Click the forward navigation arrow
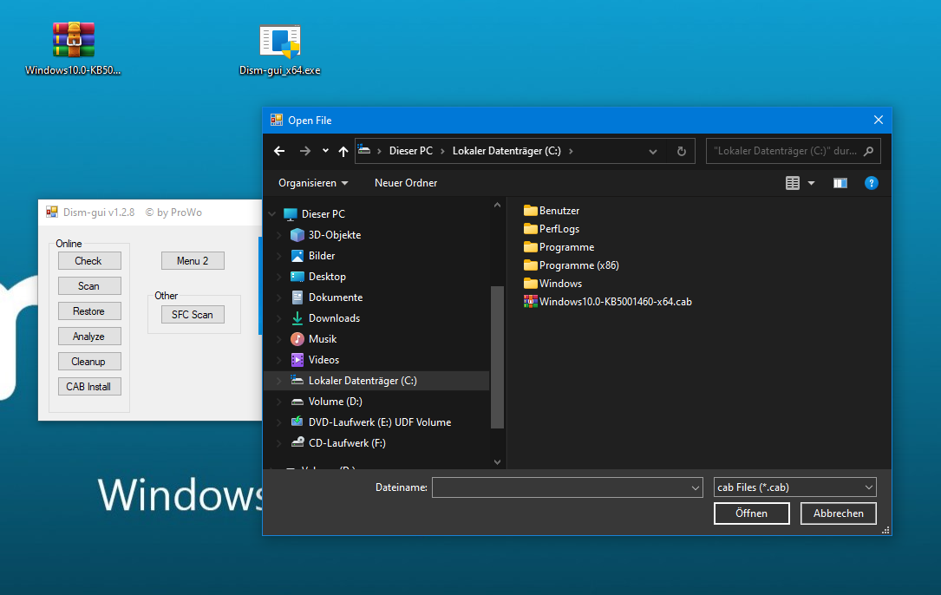Image resolution: width=941 pixels, height=595 pixels. (305, 151)
